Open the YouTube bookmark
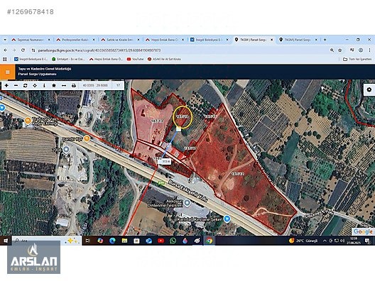Image resolution: width=375 pixels, height=281 pixels. click(136, 59)
